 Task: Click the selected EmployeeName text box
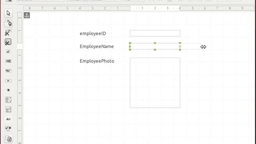(155, 46)
